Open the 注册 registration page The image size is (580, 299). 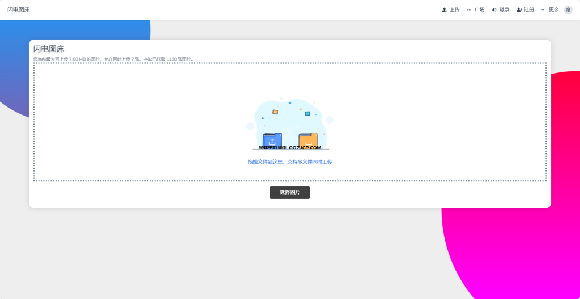point(529,10)
